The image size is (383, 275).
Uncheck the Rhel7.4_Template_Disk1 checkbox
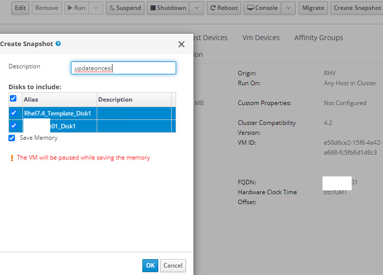point(13,113)
